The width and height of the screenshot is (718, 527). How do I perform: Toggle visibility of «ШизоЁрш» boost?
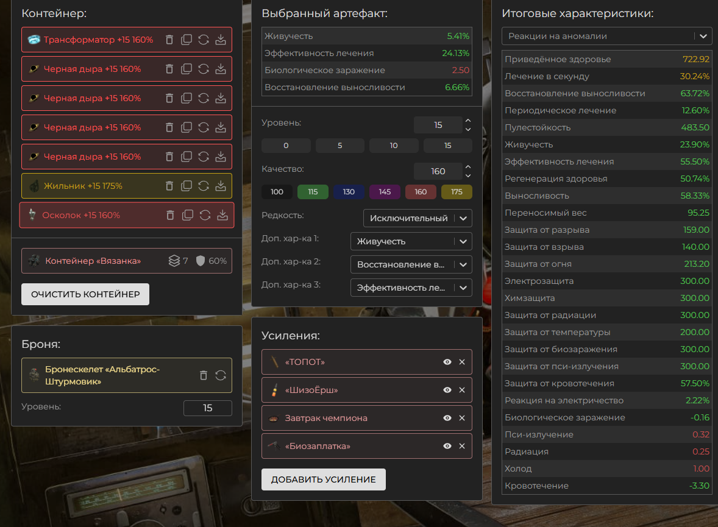[447, 390]
